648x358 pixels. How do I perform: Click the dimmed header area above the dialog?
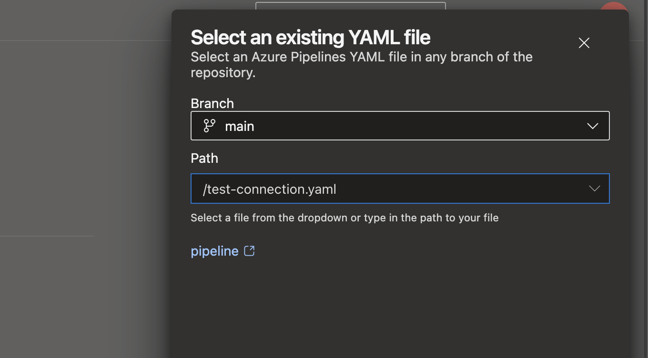coord(119,19)
